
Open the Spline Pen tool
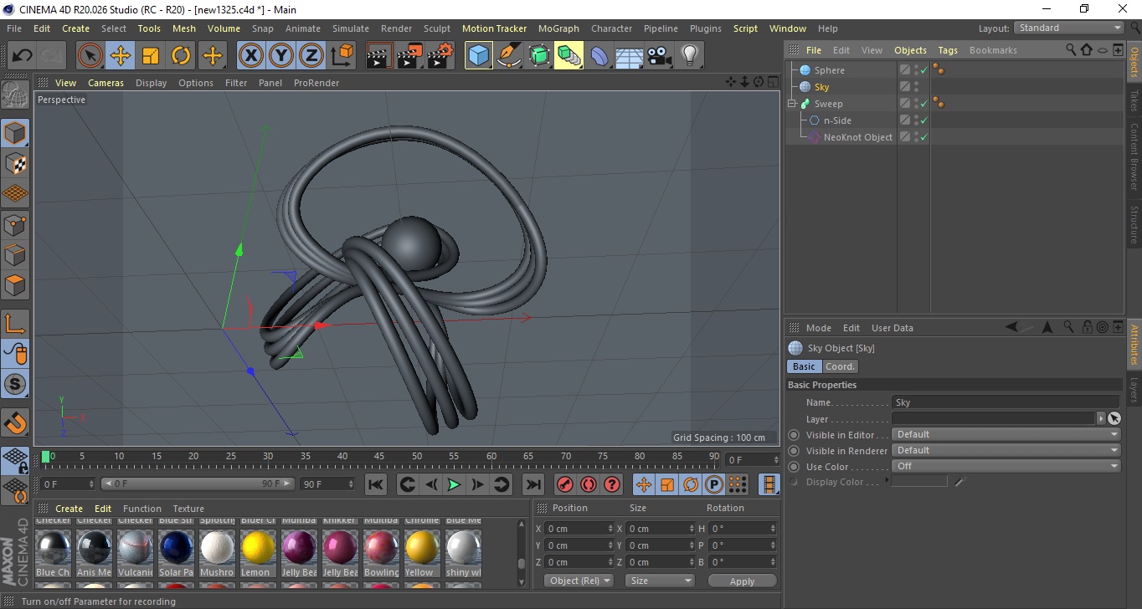[x=508, y=56]
